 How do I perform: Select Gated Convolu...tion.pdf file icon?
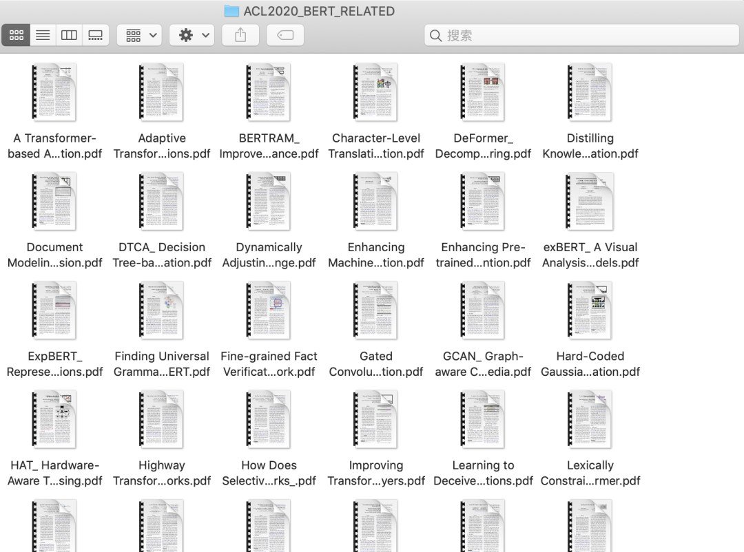tap(376, 310)
